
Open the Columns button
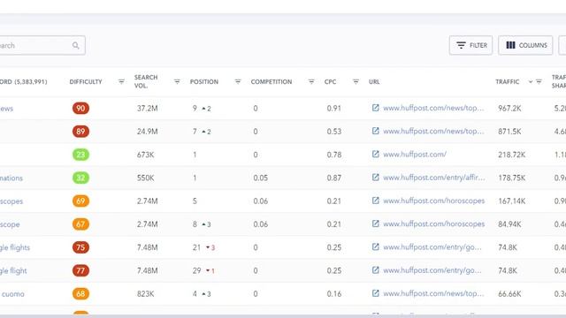tap(525, 45)
